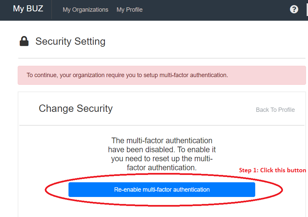
Task: Click the red Step 1 annotation text
Action: [272, 170]
